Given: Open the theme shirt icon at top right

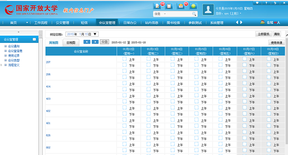Looking at the screenshot, I should 257,3.
